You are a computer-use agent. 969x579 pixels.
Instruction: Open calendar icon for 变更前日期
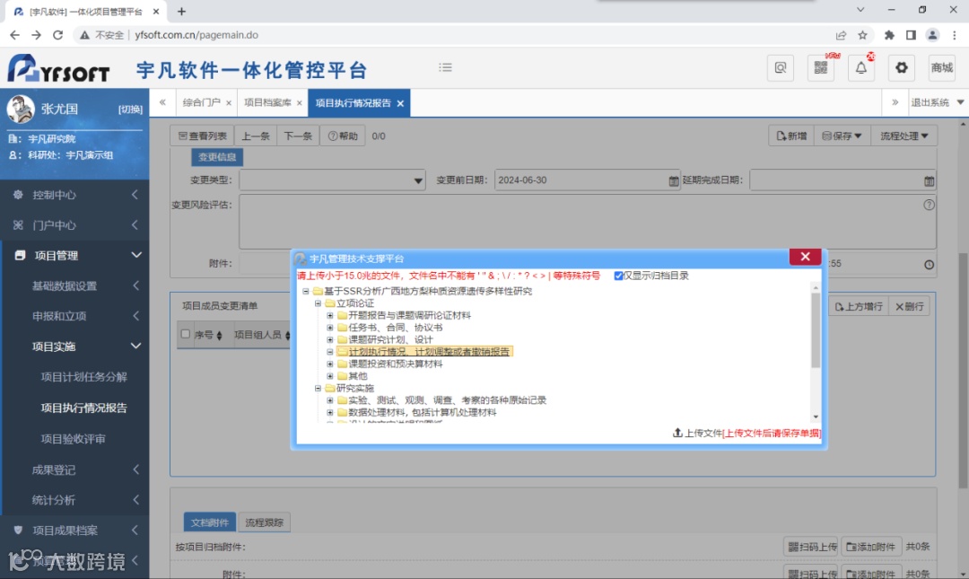click(x=673, y=180)
